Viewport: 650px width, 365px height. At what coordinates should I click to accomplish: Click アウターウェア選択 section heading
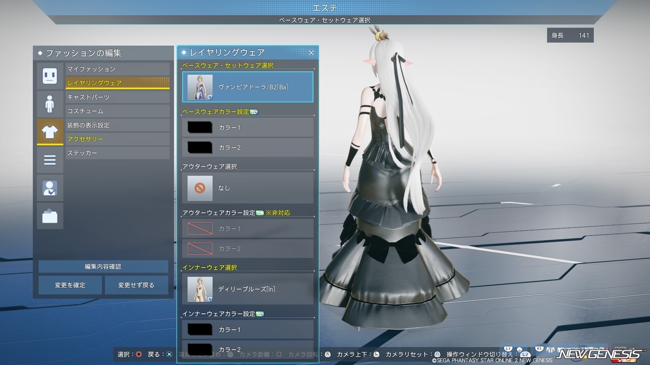[210, 166]
